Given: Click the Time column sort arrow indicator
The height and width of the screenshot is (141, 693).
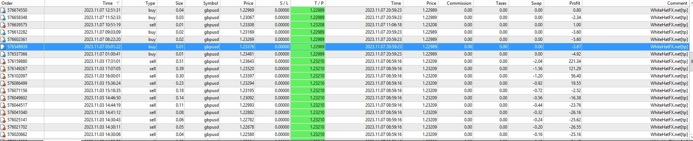Looking at the screenshot, I should tap(118, 3).
